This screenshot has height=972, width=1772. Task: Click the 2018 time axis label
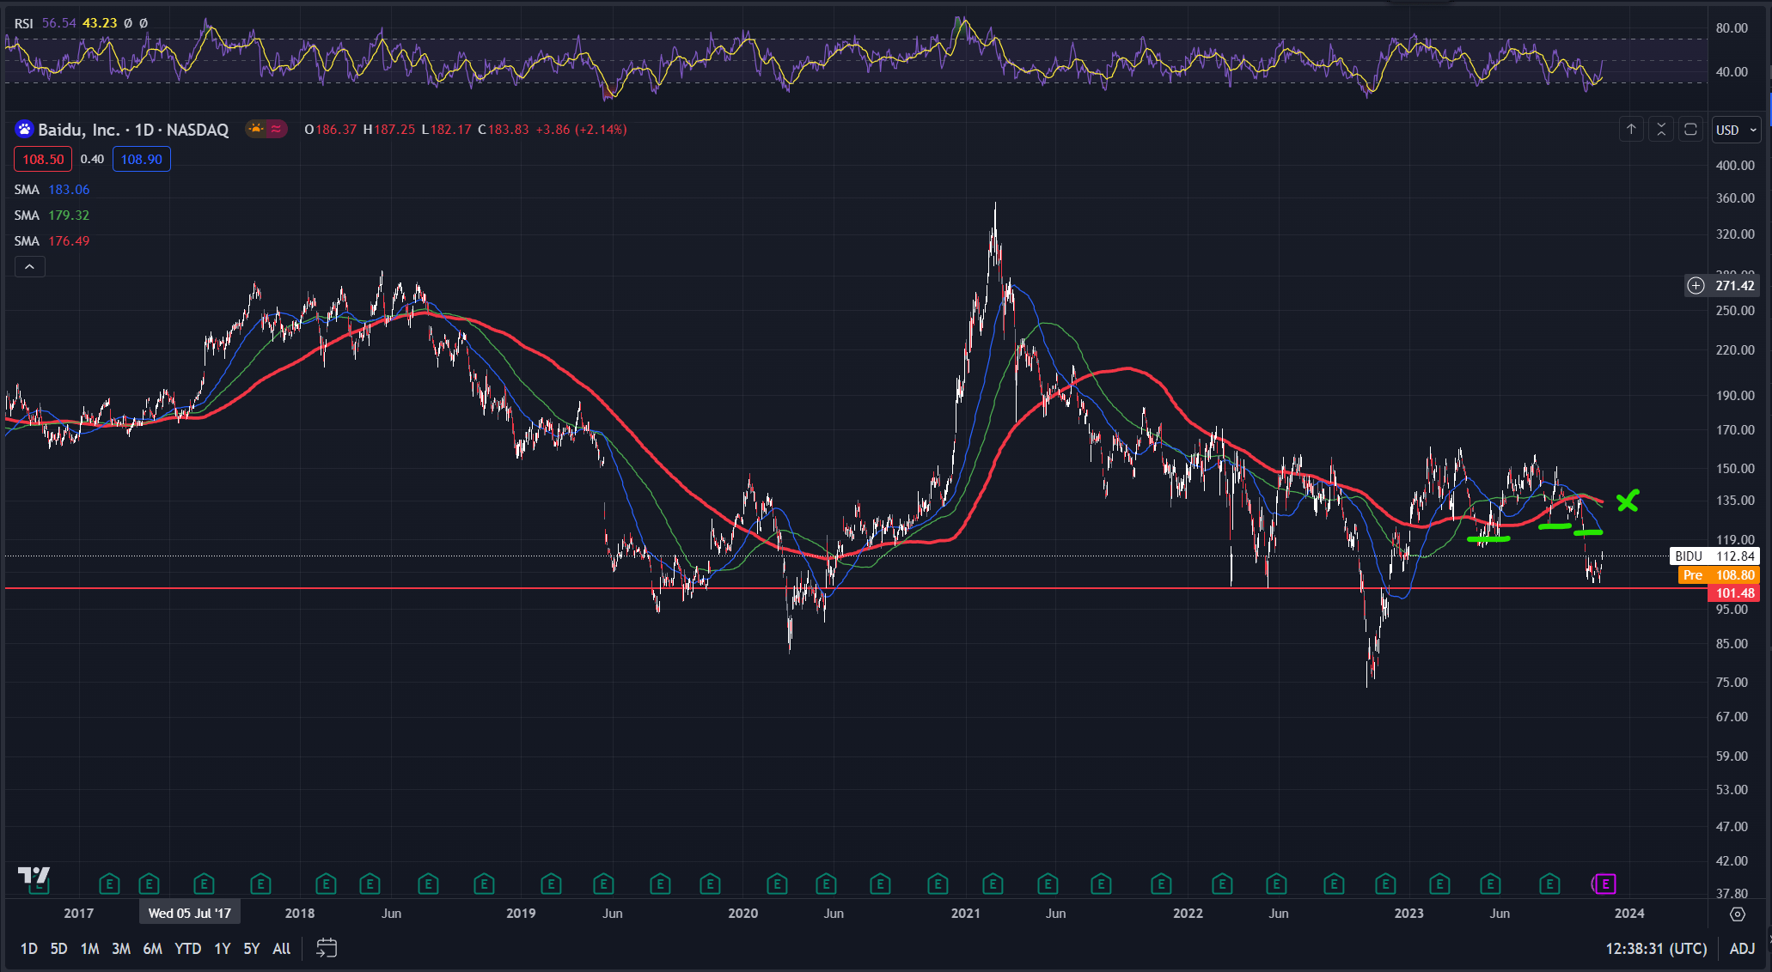(x=300, y=914)
